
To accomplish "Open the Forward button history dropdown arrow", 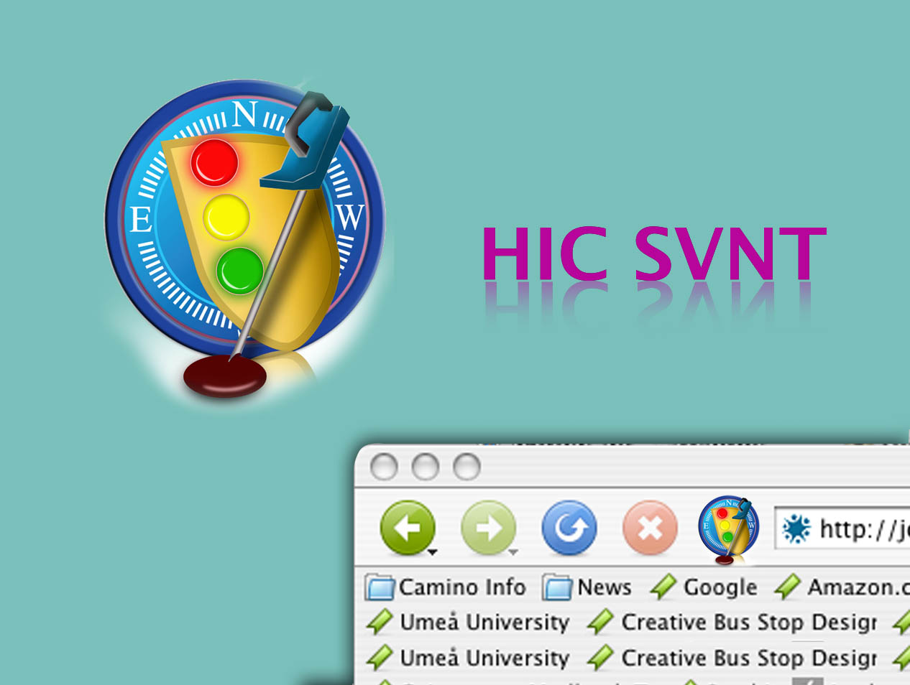I will point(513,552).
